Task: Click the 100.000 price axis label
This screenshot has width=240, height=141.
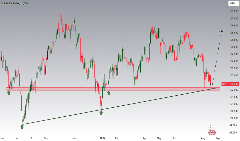Action: [x=234, y=118]
